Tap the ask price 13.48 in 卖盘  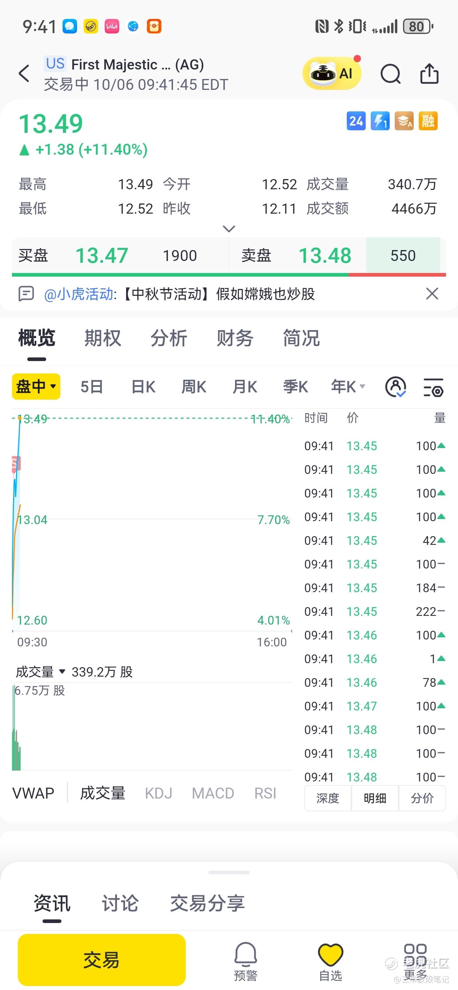(x=325, y=255)
